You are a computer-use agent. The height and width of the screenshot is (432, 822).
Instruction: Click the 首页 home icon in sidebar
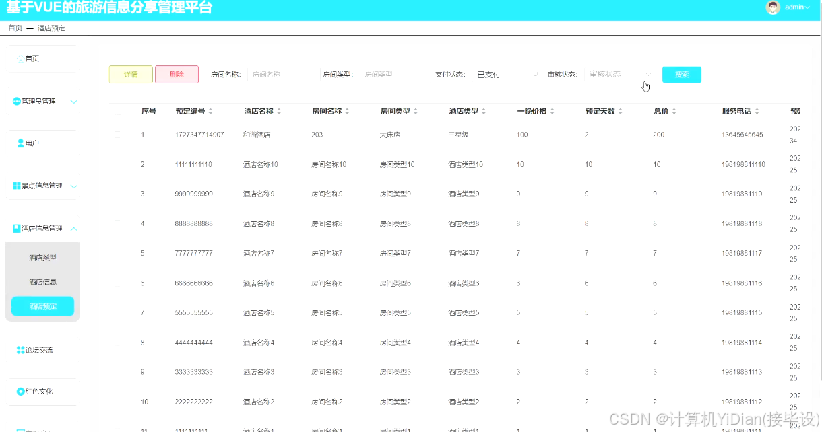point(20,59)
